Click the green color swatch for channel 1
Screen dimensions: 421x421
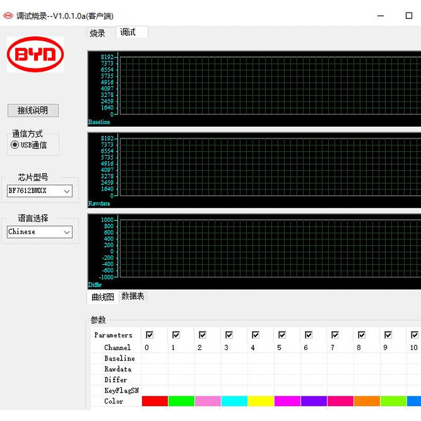[x=181, y=401]
